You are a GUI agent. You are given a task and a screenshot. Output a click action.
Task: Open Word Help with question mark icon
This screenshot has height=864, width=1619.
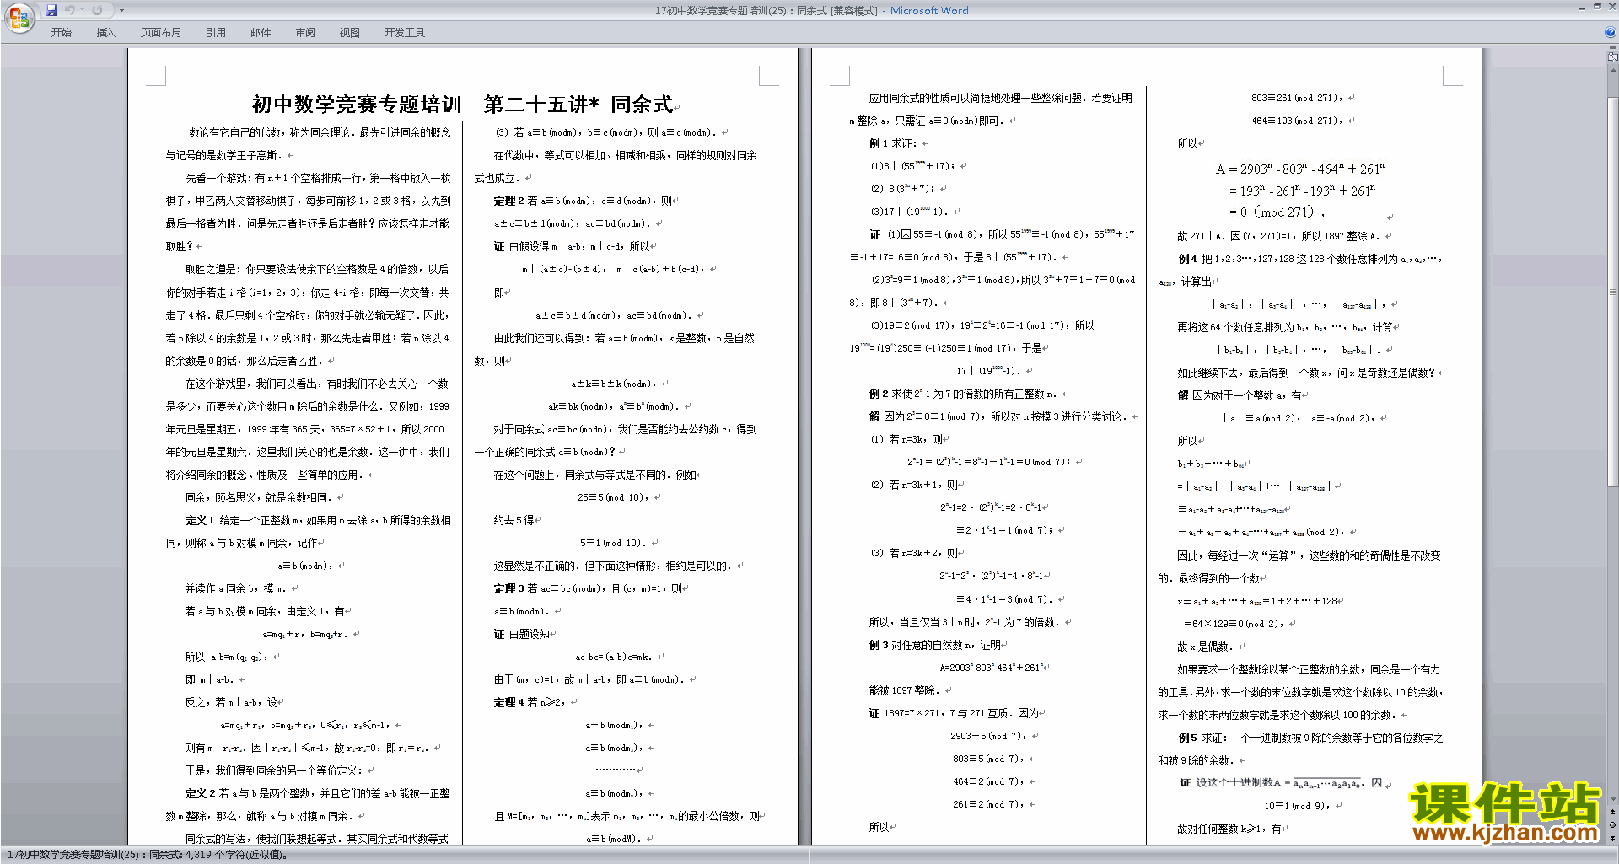1611,32
